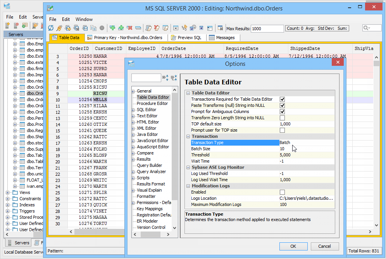Select Procedure Editor in Options tree
386x259 pixels.
point(152,103)
